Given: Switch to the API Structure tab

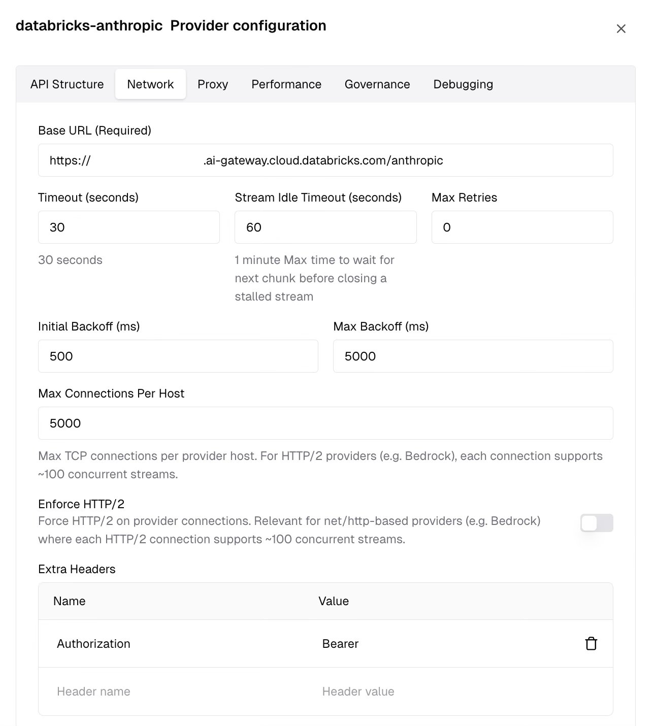Looking at the screenshot, I should (67, 84).
